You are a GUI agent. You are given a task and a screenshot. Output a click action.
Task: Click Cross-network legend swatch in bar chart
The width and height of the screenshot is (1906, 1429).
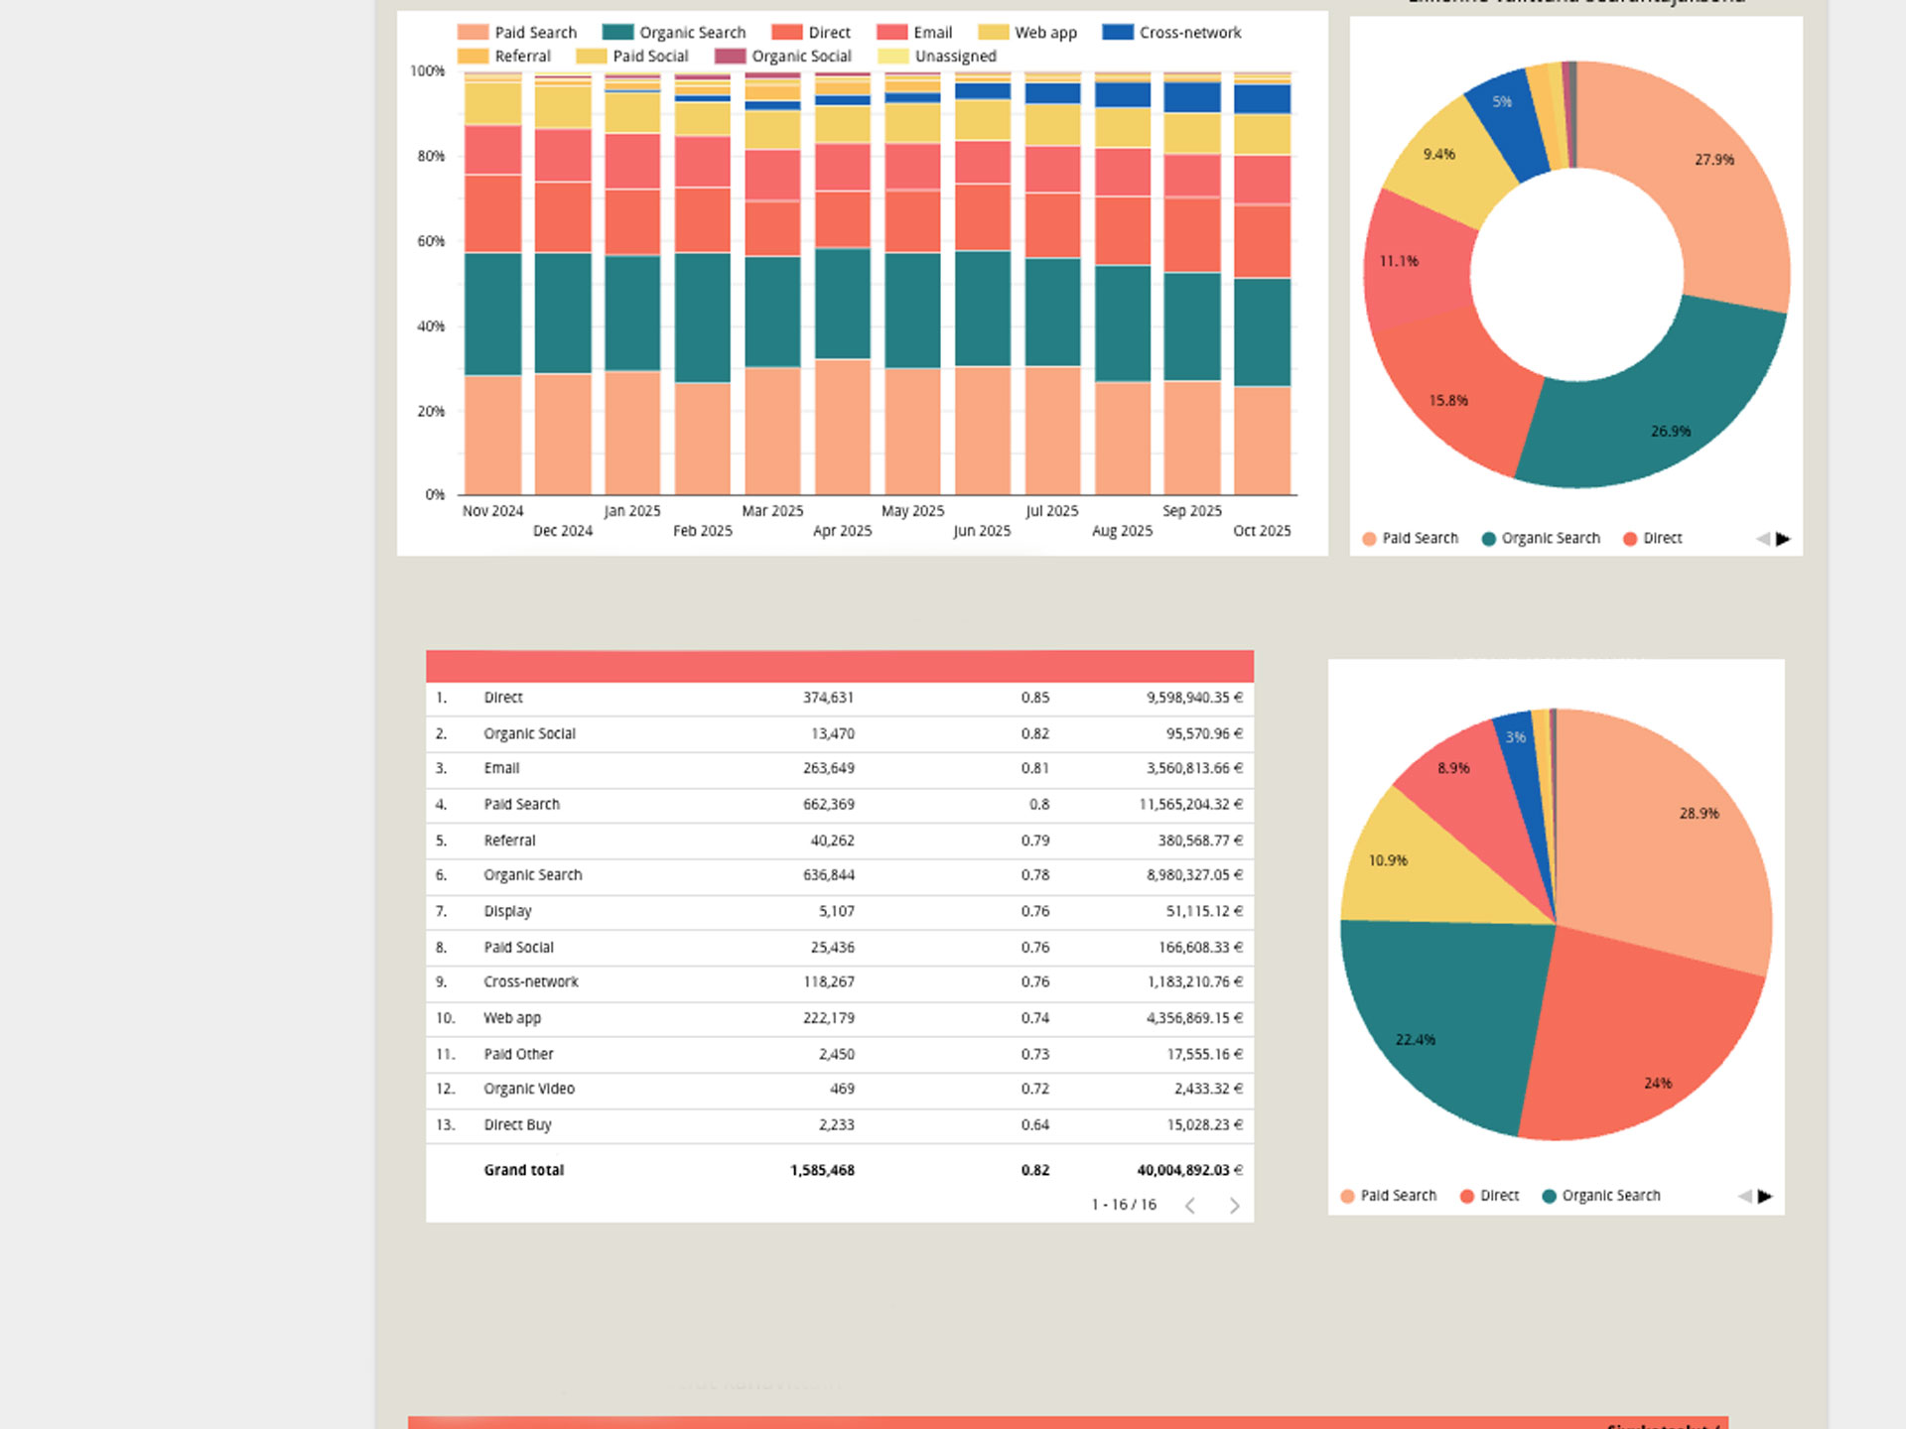coord(1117,32)
